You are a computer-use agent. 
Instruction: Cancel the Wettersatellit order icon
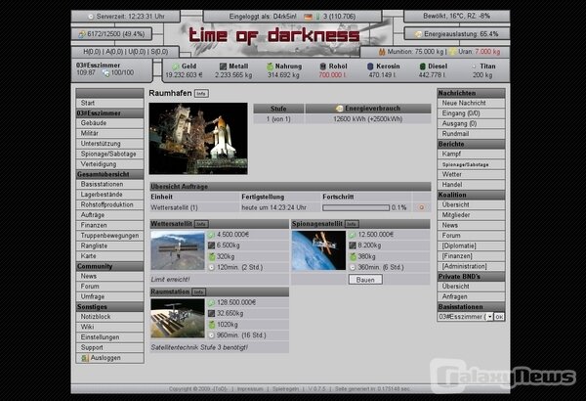(x=422, y=207)
